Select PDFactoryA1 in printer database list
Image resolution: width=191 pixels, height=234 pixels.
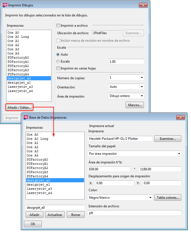tap(55, 164)
